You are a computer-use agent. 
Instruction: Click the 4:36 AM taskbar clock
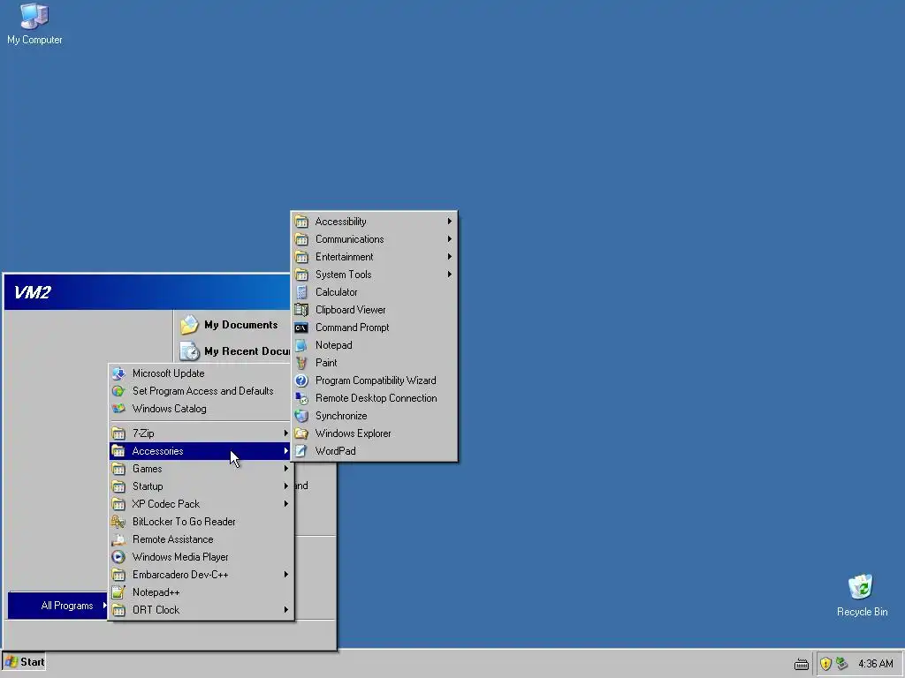[x=876, y=664]
